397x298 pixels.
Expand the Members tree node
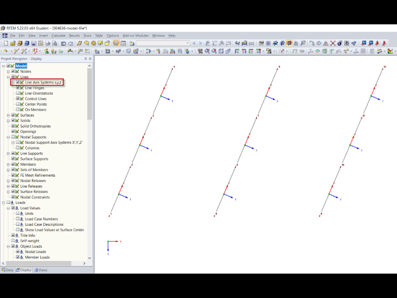pyautogui.click(x=8, y=164)
